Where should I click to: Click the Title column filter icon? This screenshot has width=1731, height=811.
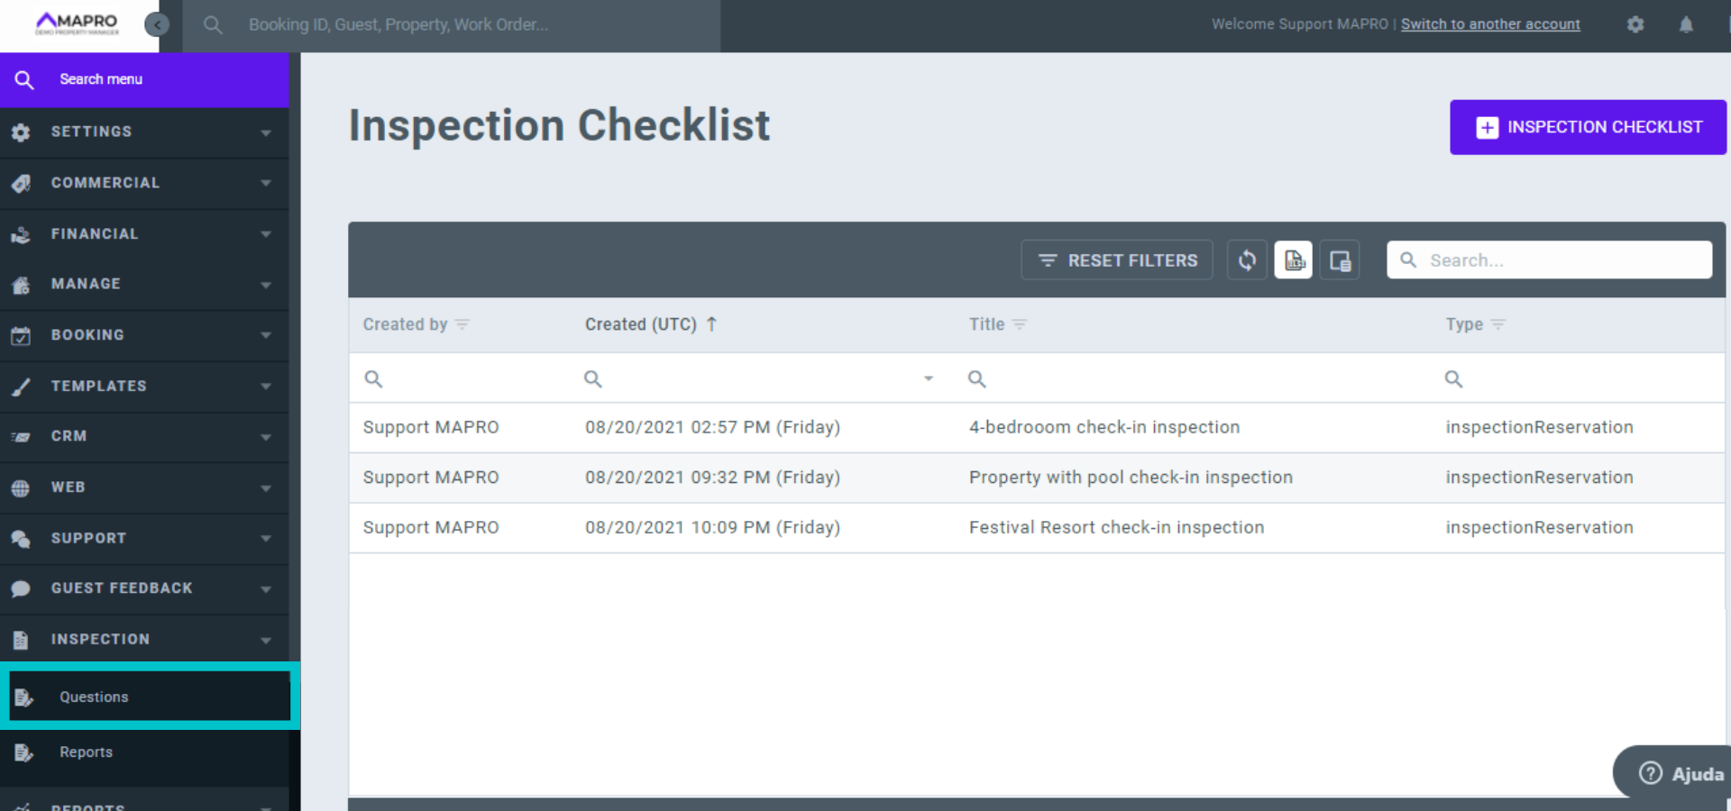click(1020, 324)
